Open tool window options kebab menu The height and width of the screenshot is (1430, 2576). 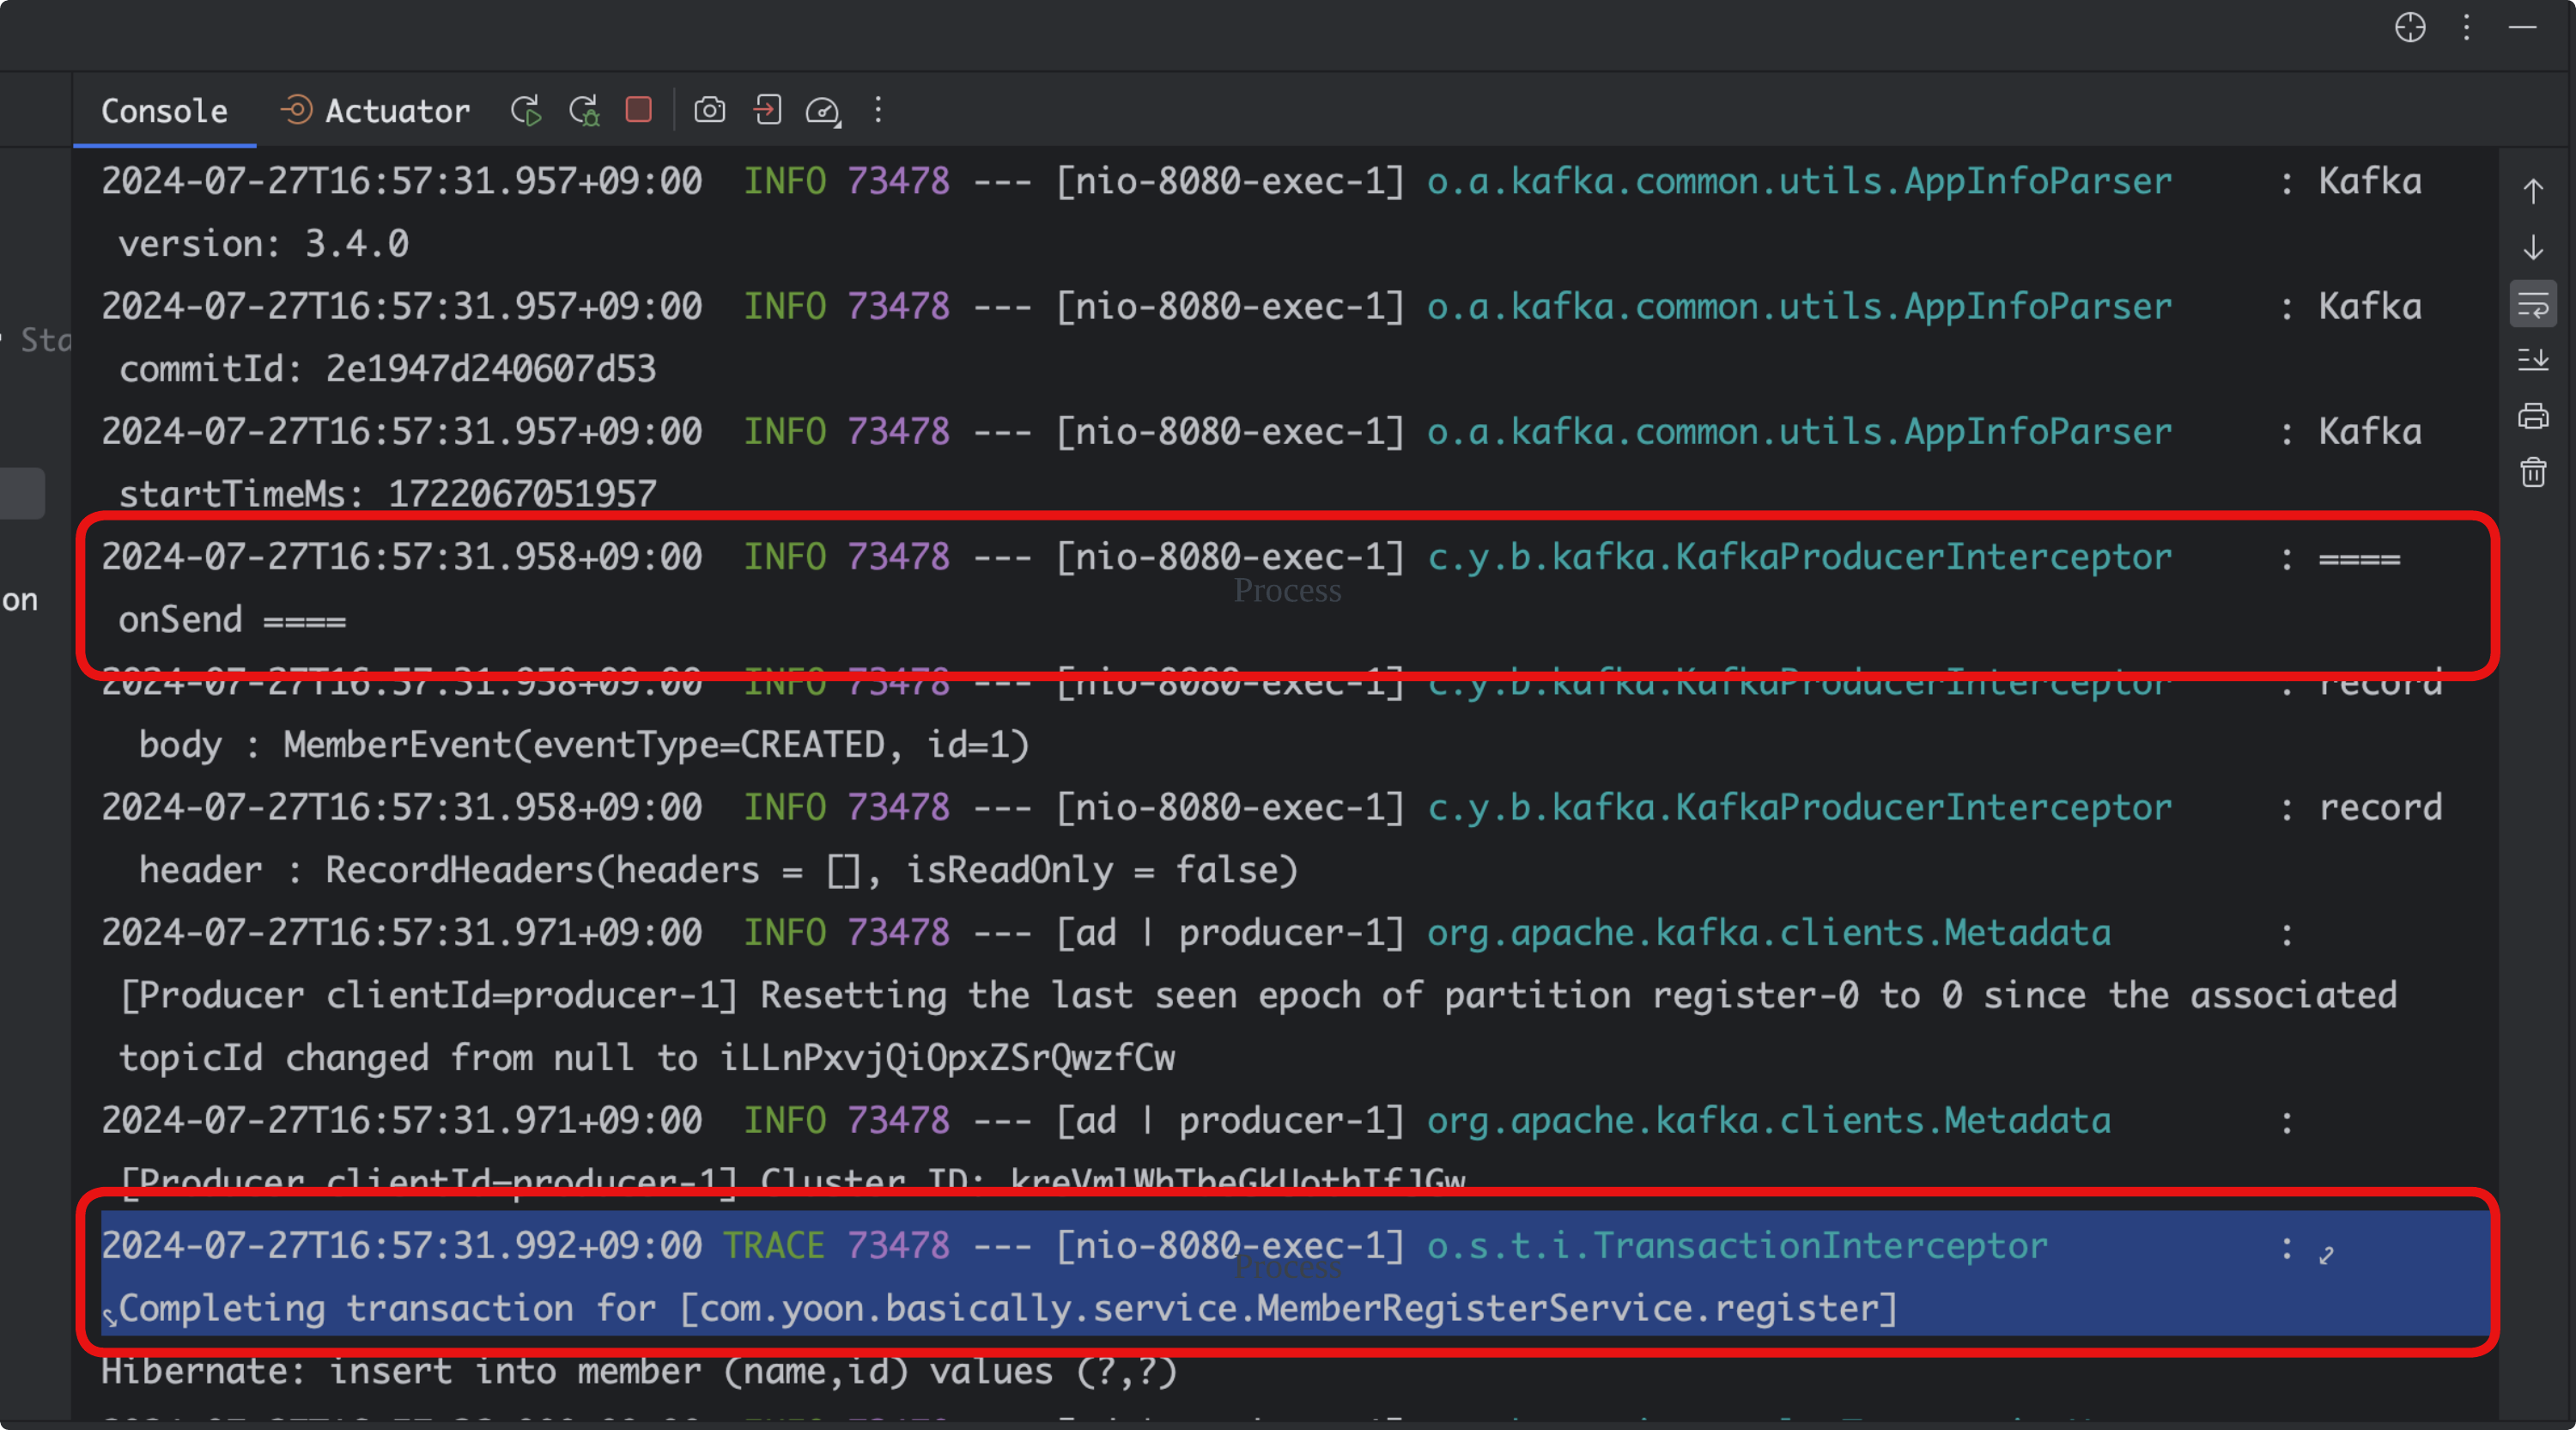[2466, 27]
